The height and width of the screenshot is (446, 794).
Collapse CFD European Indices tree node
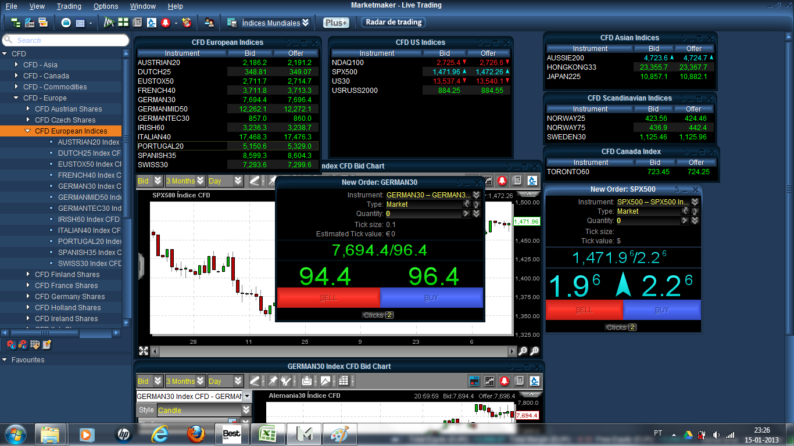tap(28, 131)
